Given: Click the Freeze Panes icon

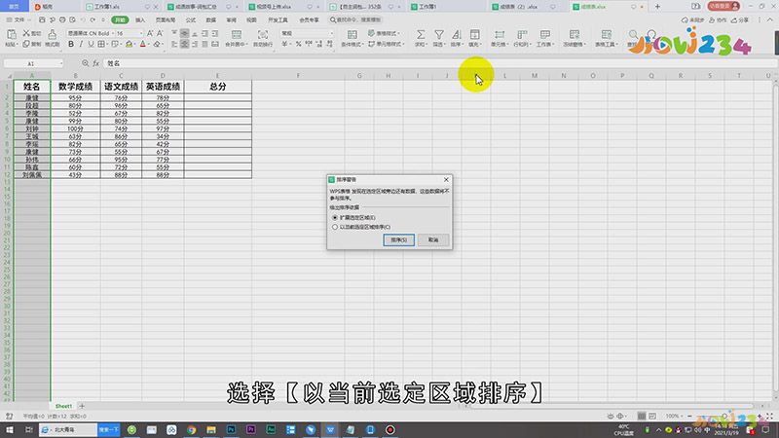Looking at the screenshot, I should coord(575,34).
